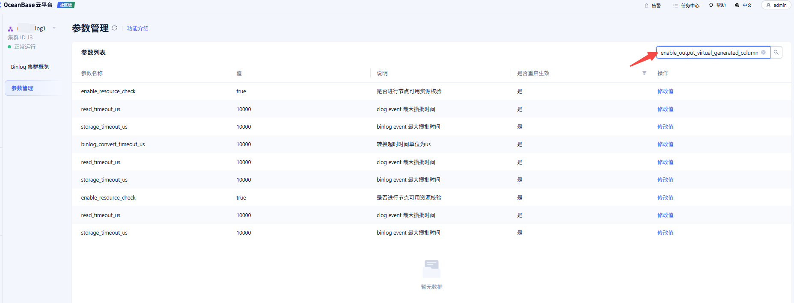Select 参数管理 in the sidebar
Image resolution: width=794 pixels, height=303 pixels.
point(22,88)
